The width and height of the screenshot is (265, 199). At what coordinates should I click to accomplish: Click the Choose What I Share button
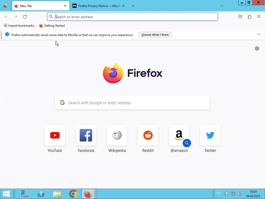pos(155,35)
